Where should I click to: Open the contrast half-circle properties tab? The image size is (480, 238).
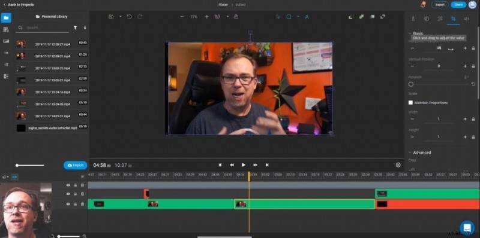(x=427, y=19)
